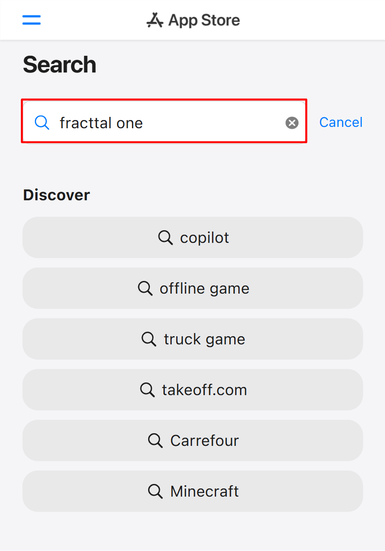The width and height of the screenshot is (385, 551).
Task: Click the search icon beside Carrefour
Action: 155,440
